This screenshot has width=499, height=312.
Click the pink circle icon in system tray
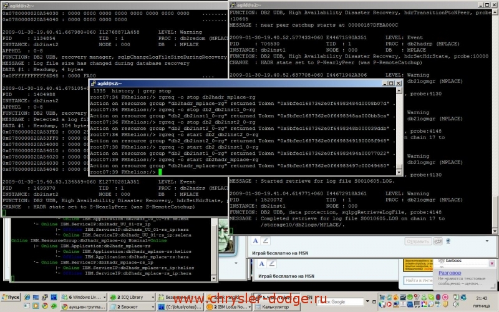click(x=445, y=298)
